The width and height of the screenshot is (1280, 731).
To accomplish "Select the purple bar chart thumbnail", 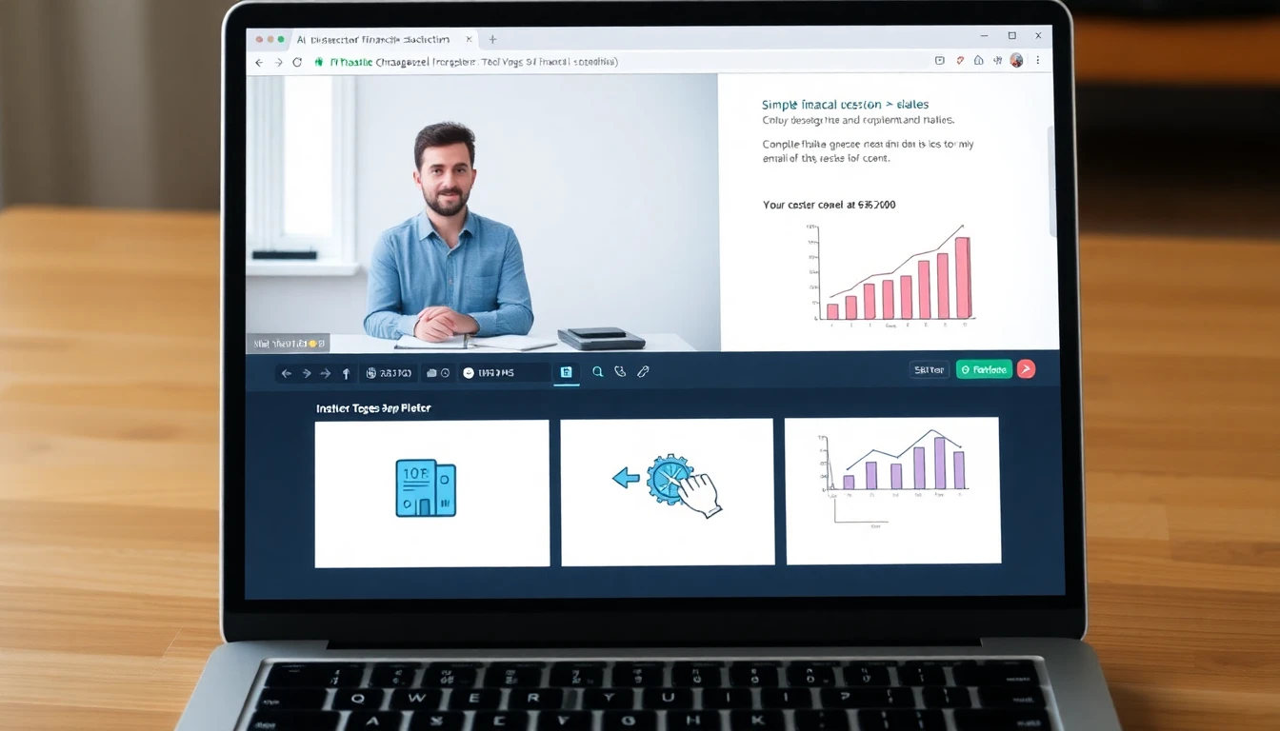I will point(892,490).
